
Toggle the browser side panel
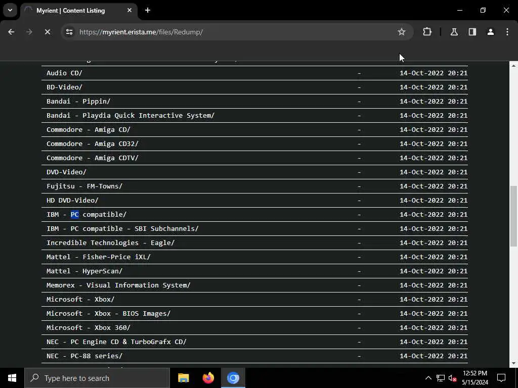coord(472,32)
